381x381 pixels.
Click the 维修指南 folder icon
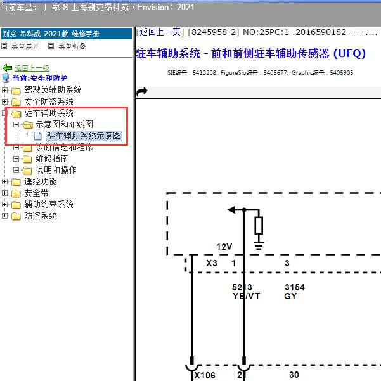27,159
